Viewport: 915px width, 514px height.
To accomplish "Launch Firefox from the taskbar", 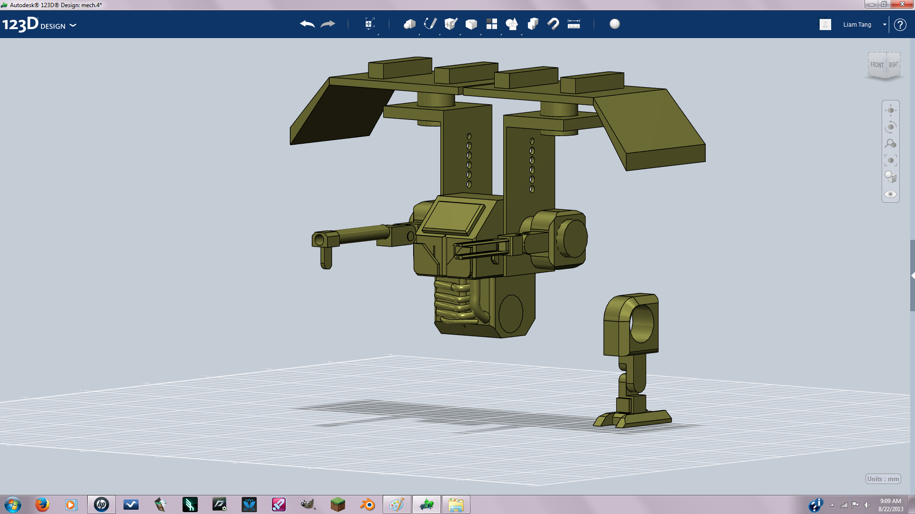I will pyautogui.click(x=42, y=504).
